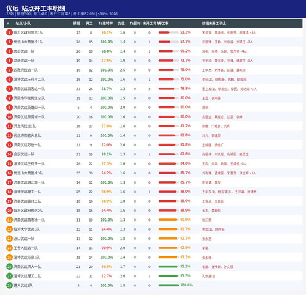The image size is (306, 295).
Task: Click the 开工 column header
Action: pos(89,23)
